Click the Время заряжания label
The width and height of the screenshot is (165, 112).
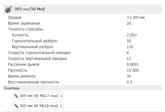[x=24, y=23]
